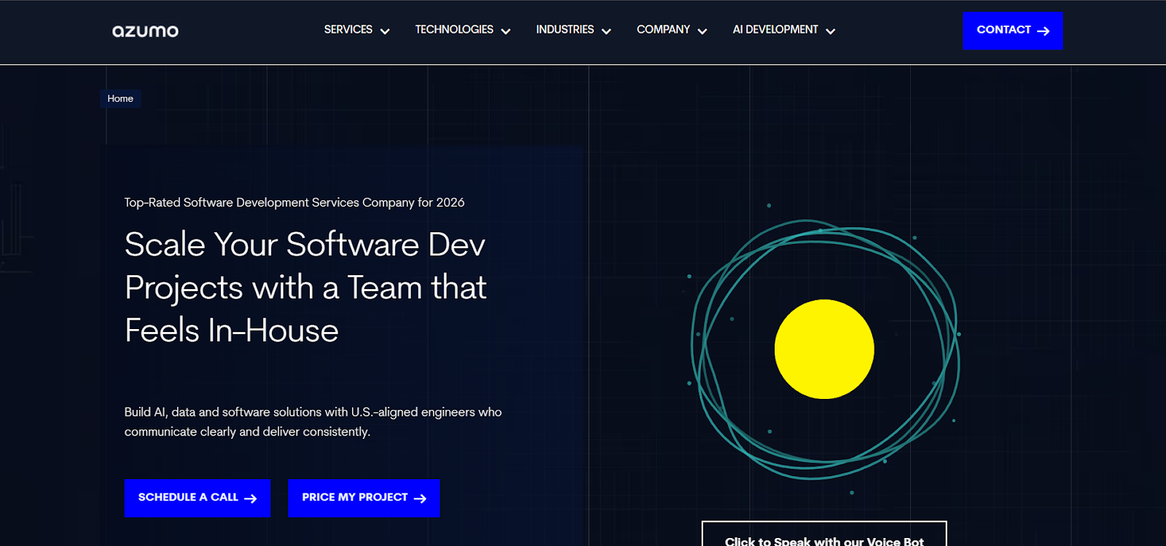Open the Services menu label

tap(348, 30)
